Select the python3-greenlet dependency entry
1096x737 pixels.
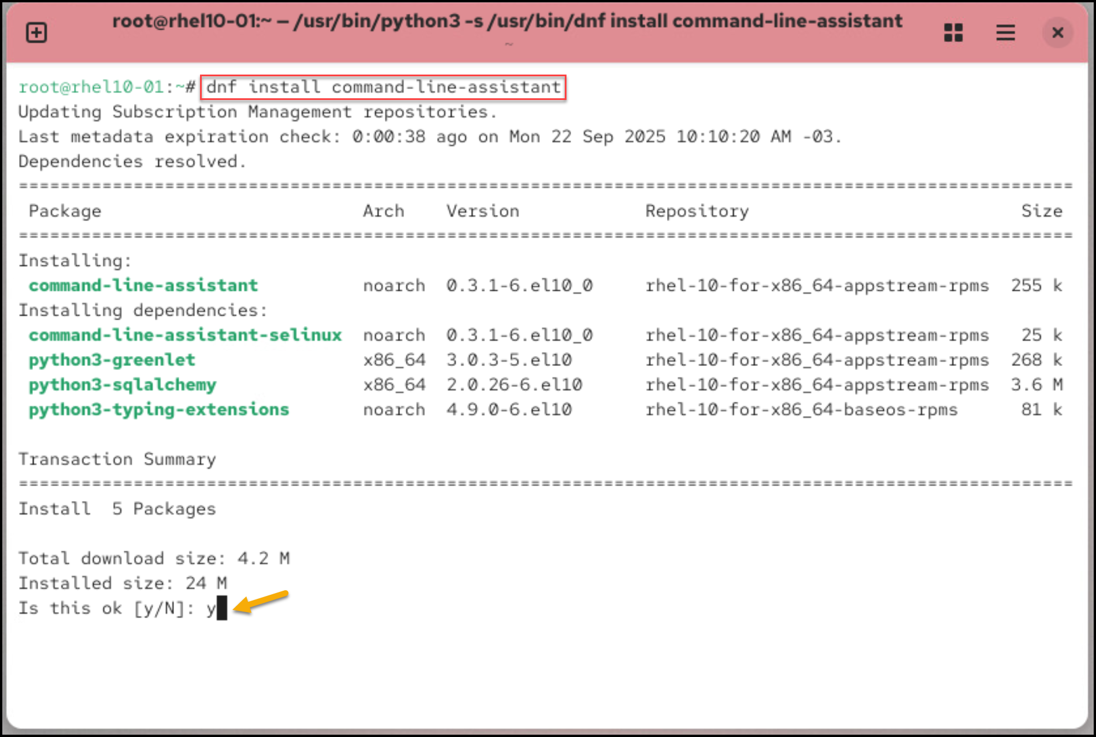112,360
